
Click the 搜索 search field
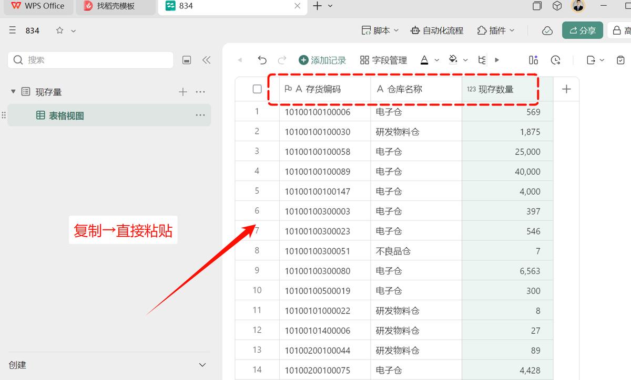click(x=90, y=60)
